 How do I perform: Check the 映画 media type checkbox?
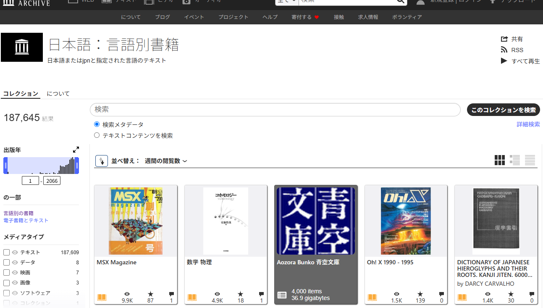(6, 272)
